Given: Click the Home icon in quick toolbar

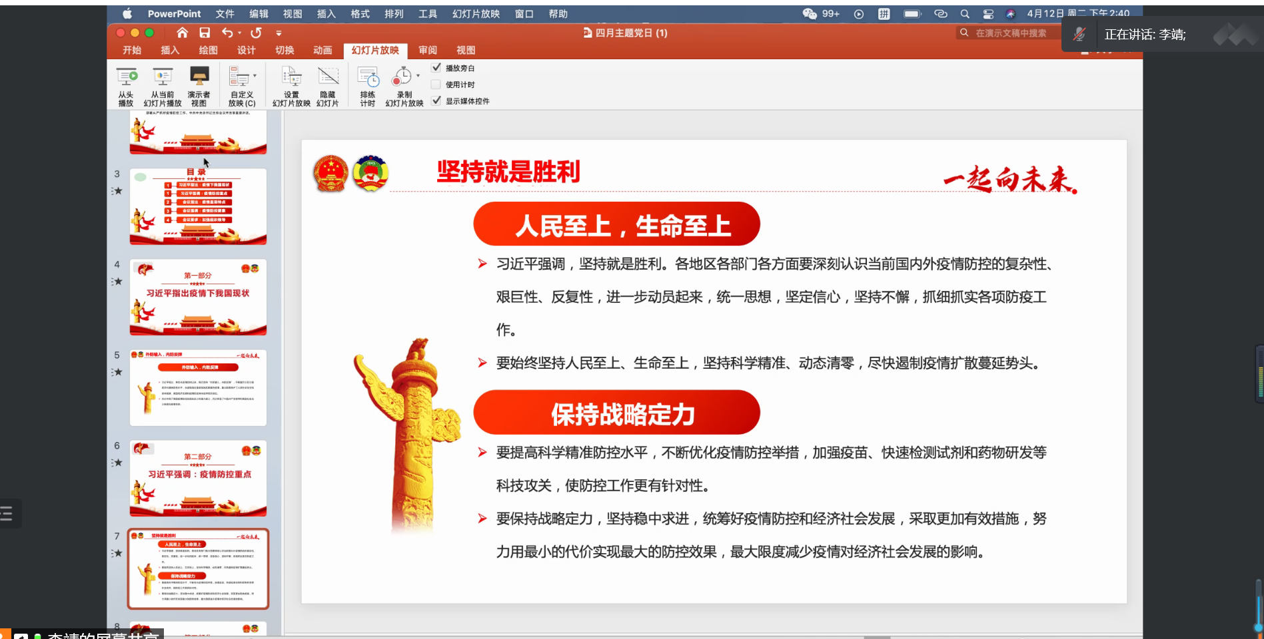Looking at the screenshot, I should point(182,33).
